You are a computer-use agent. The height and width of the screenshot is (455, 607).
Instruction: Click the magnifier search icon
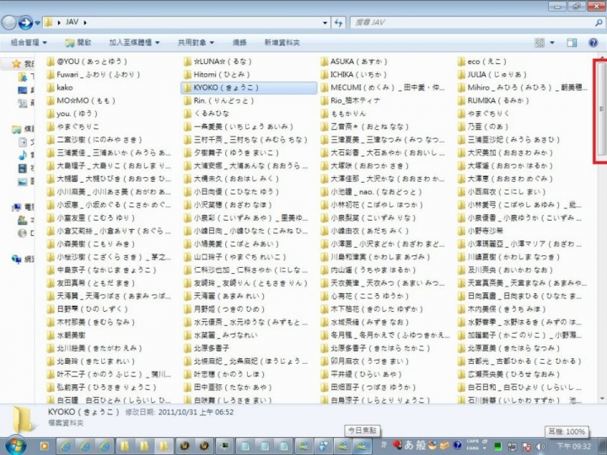599,23
